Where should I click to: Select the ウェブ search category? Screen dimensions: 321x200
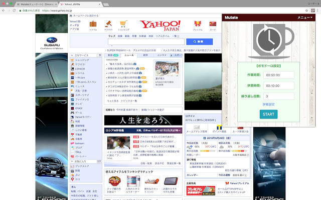[112, 36]
